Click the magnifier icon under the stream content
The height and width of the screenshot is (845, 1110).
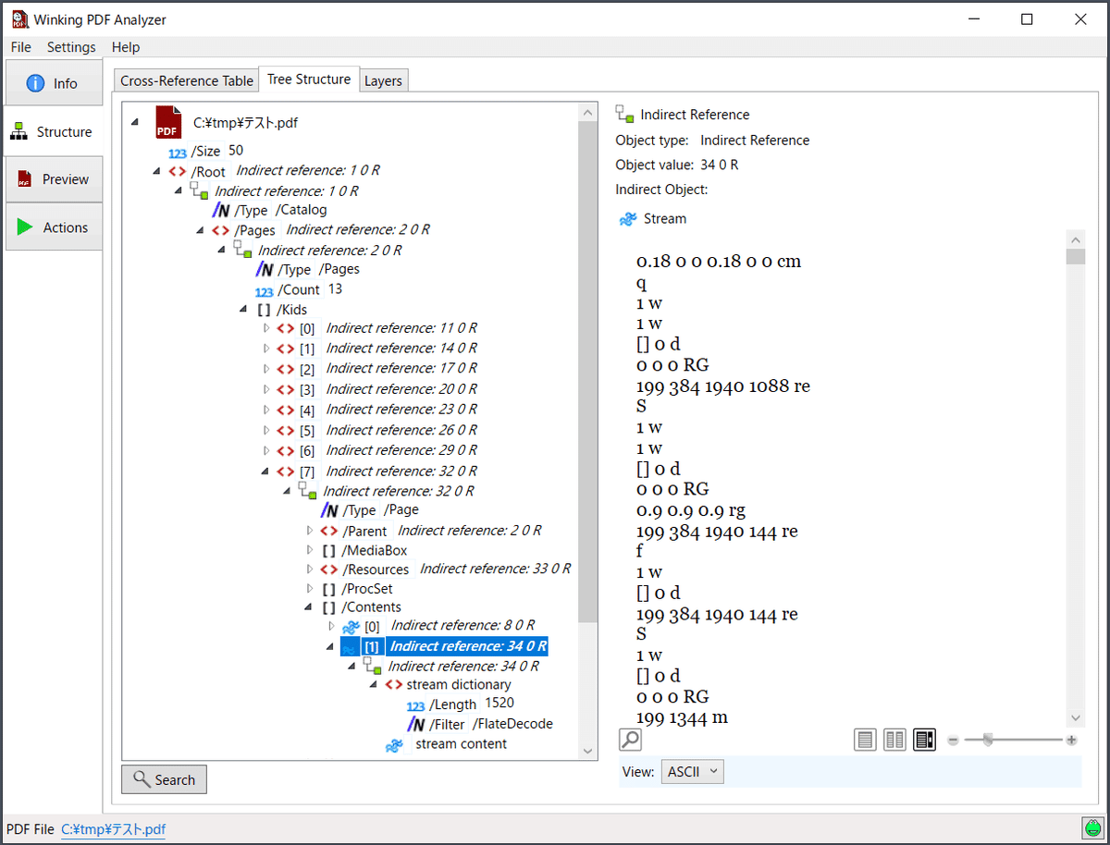pos(630,739)
